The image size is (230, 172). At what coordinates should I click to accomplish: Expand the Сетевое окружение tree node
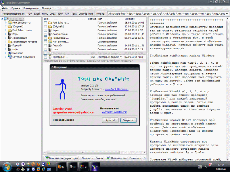click(x=6, y=57)
